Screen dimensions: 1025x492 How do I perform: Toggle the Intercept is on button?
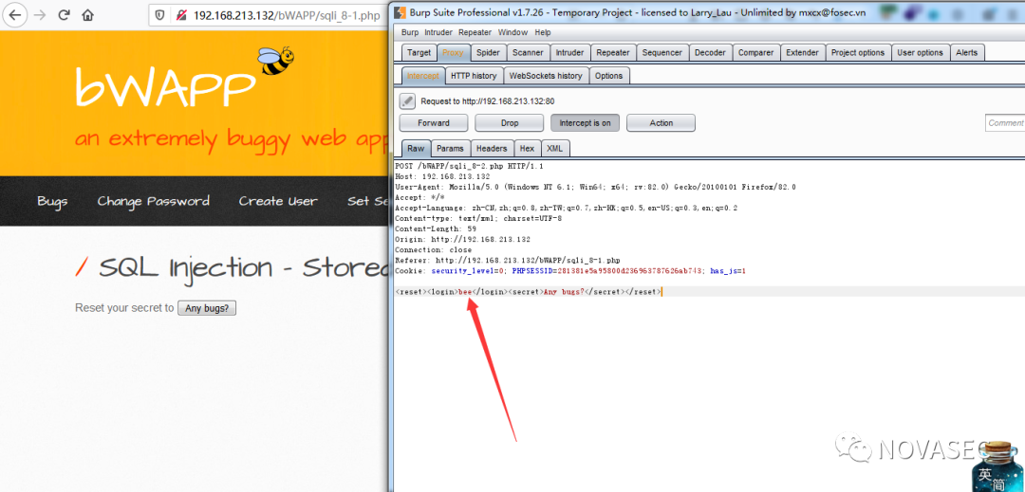tap(585, 122)
